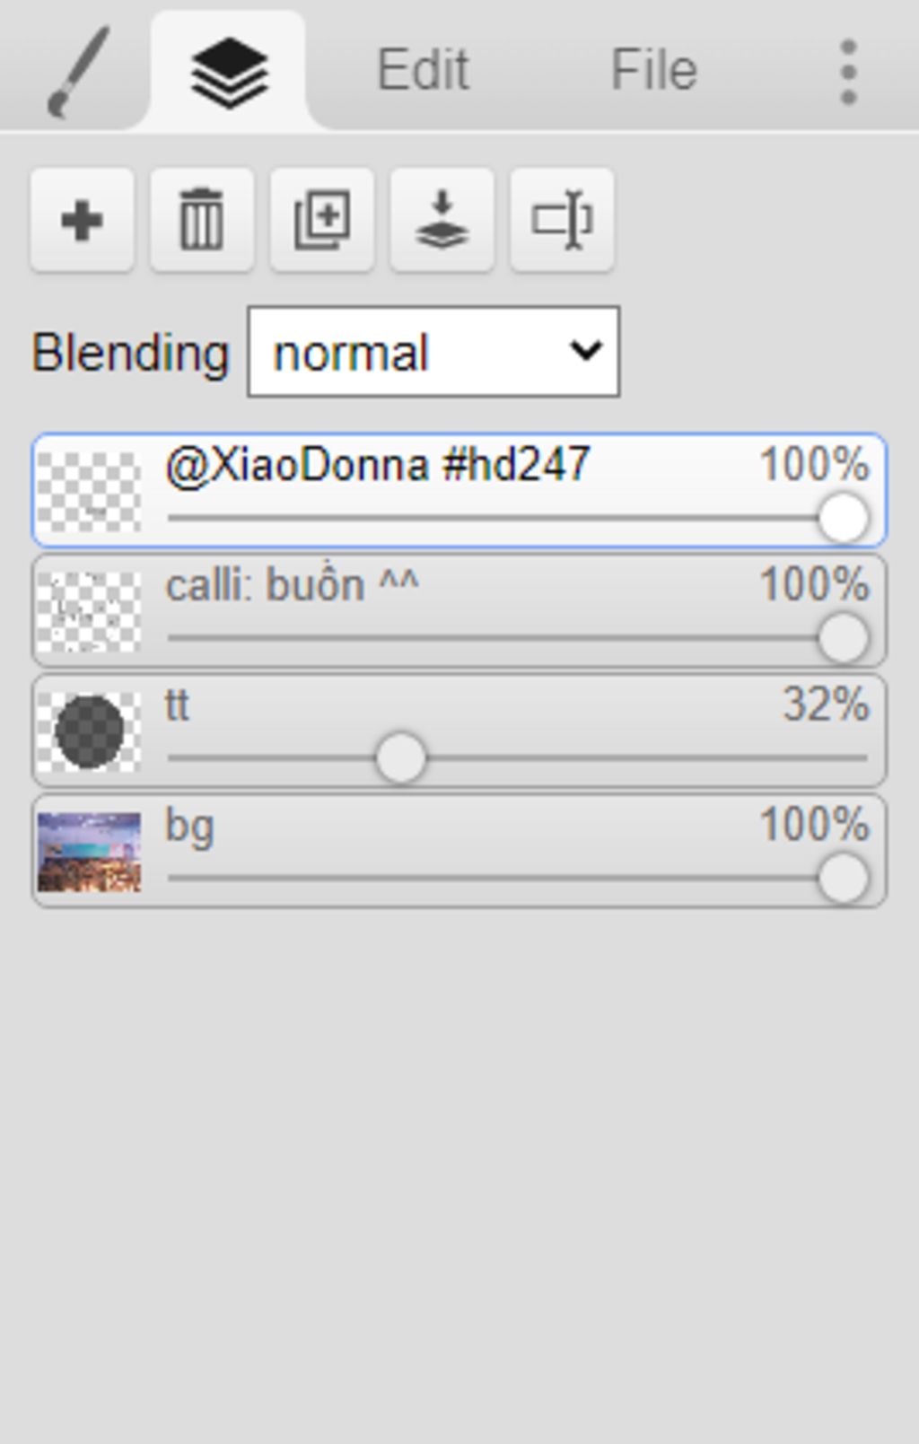Open the File tab
The image size is (919, 1444).
click(x=653, y=70)
